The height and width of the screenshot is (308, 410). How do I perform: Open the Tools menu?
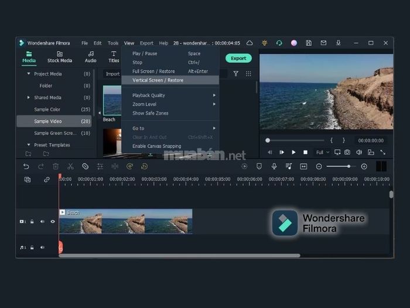pyautogui.click(x=113, y=43)
